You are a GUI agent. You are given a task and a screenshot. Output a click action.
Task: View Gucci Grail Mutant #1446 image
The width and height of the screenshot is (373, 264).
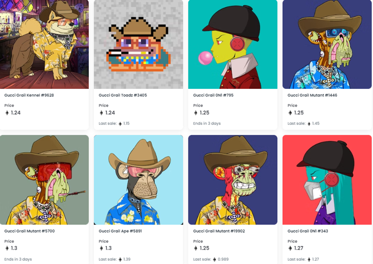coord(327,44)
